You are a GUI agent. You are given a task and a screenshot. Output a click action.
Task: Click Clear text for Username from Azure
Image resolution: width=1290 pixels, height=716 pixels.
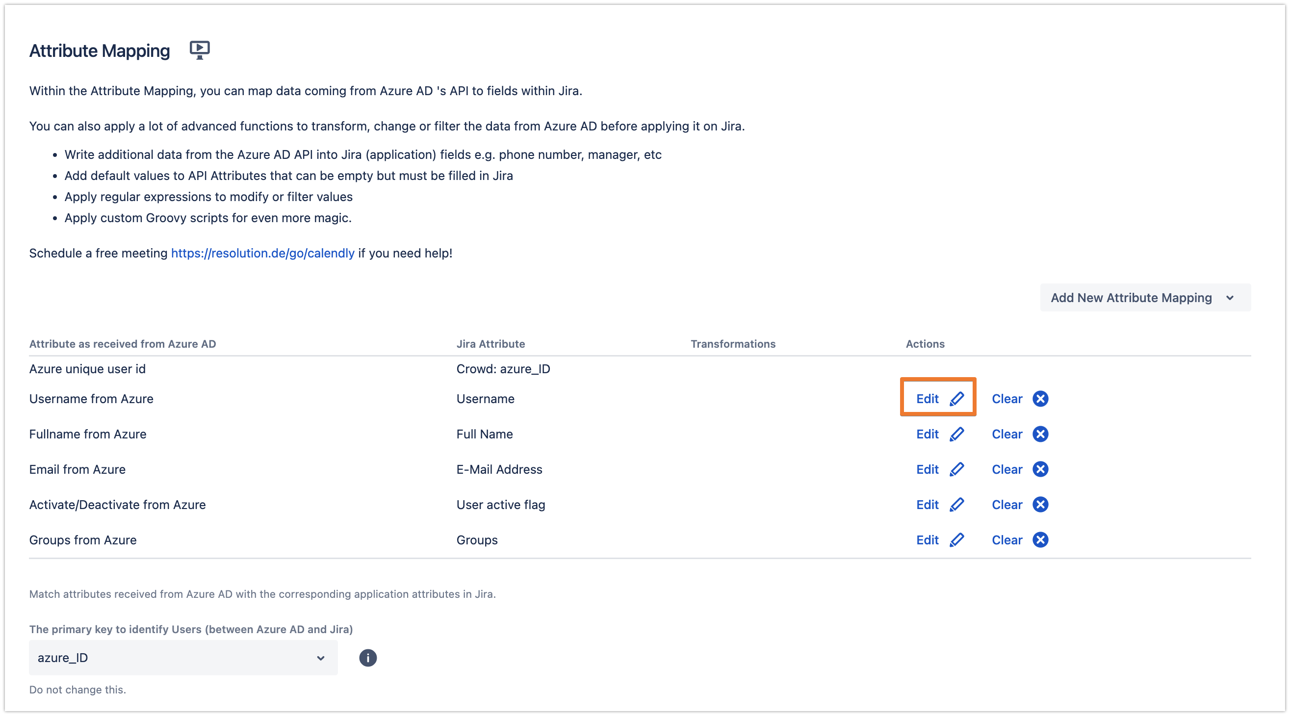[1006, 399]
